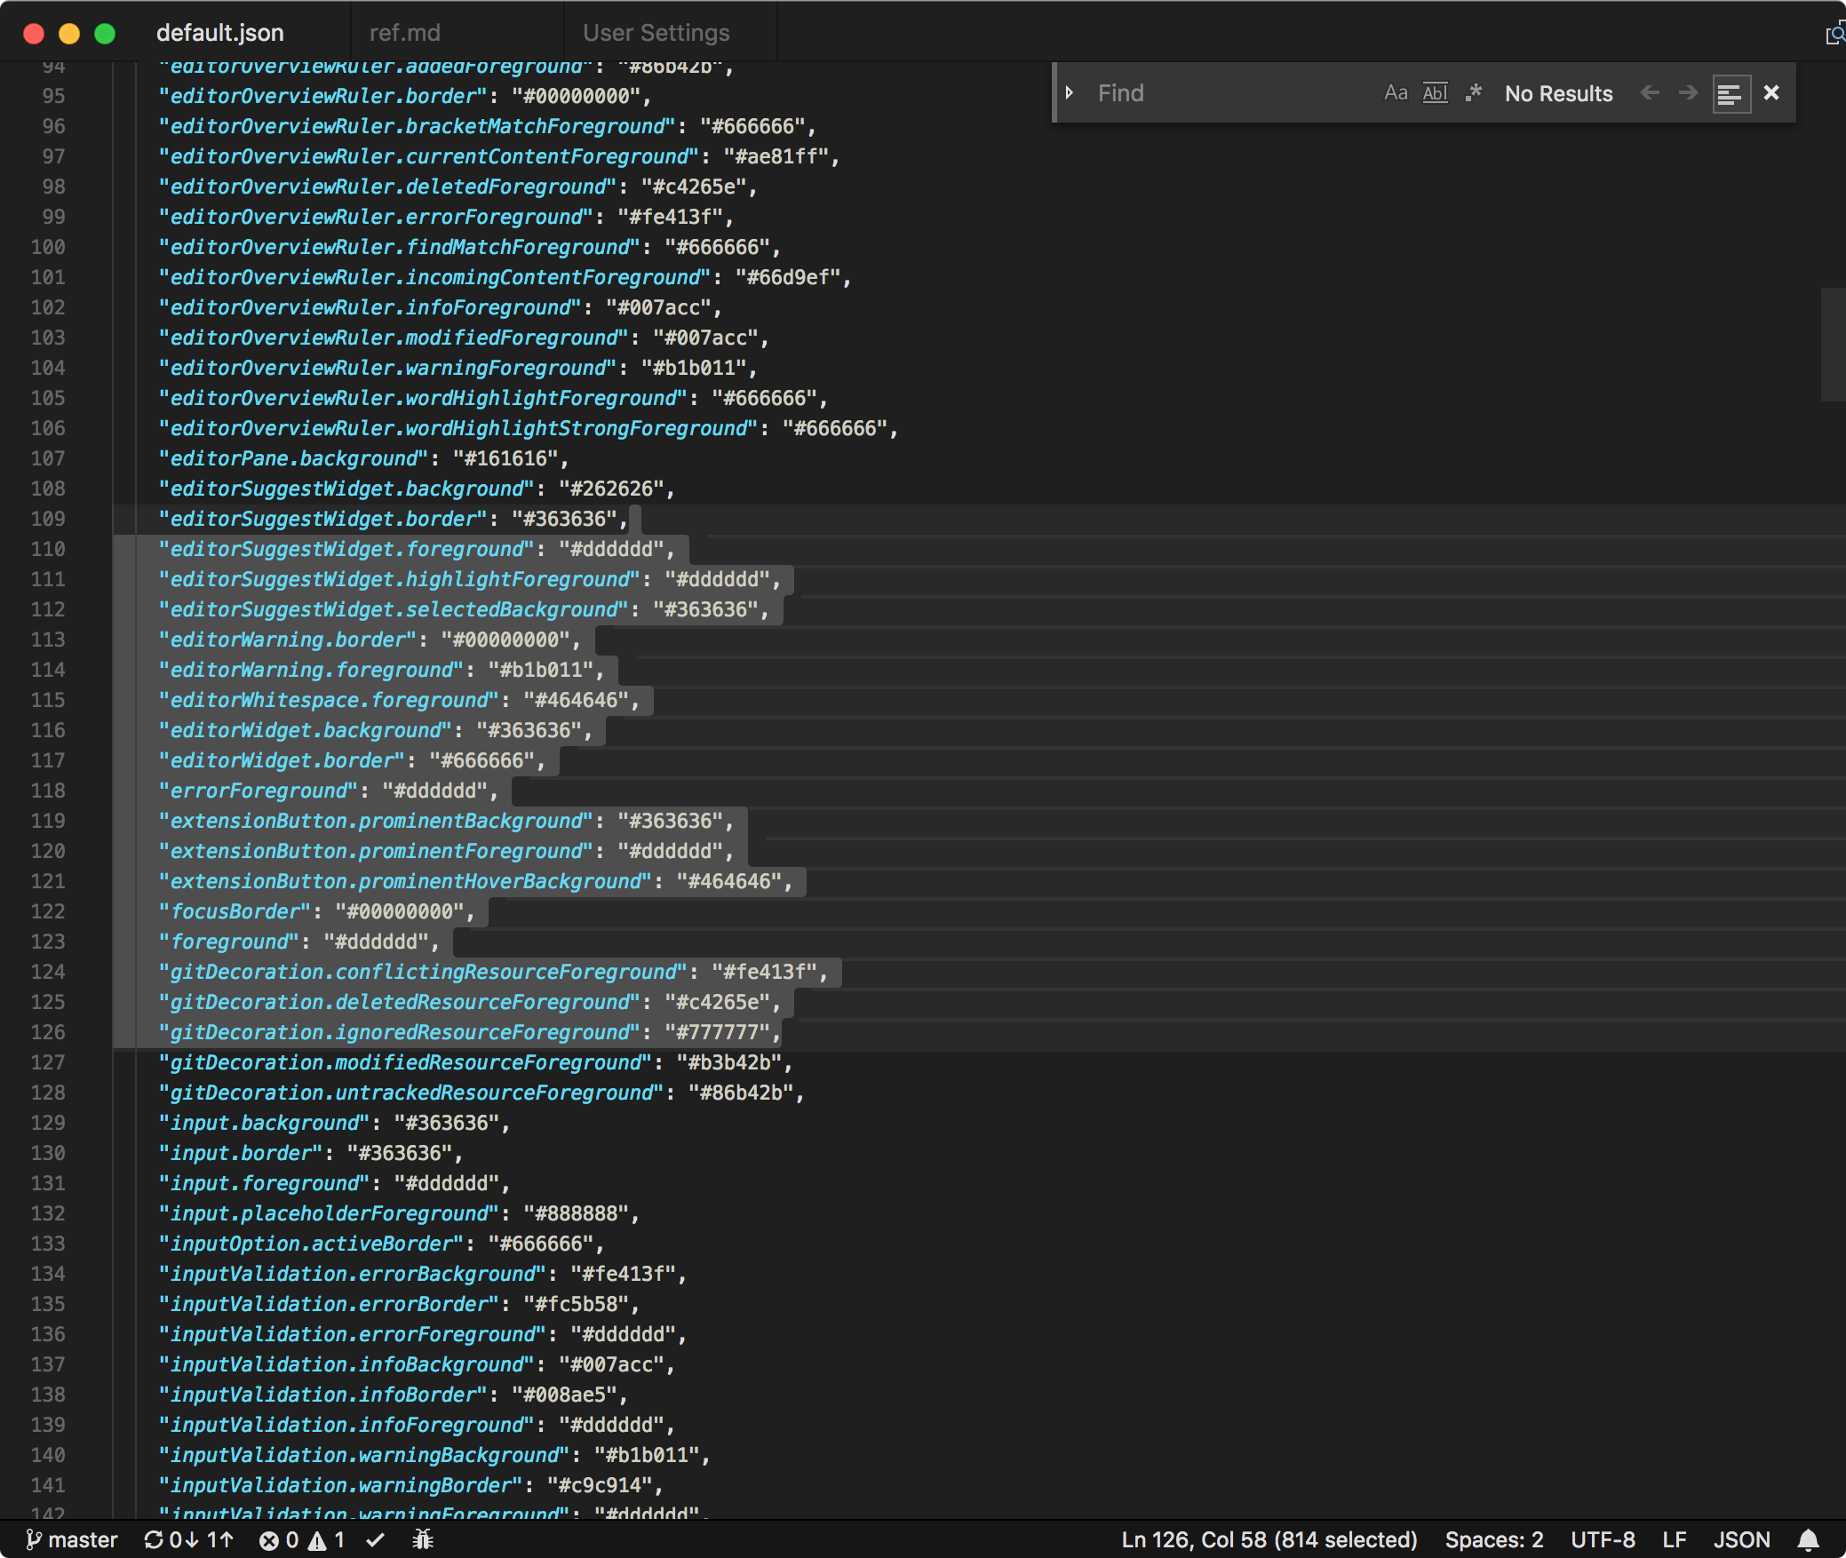Click Spaces: 2 to change indentation
Viewport: 1846px width, 1558px height.
1494,1539
